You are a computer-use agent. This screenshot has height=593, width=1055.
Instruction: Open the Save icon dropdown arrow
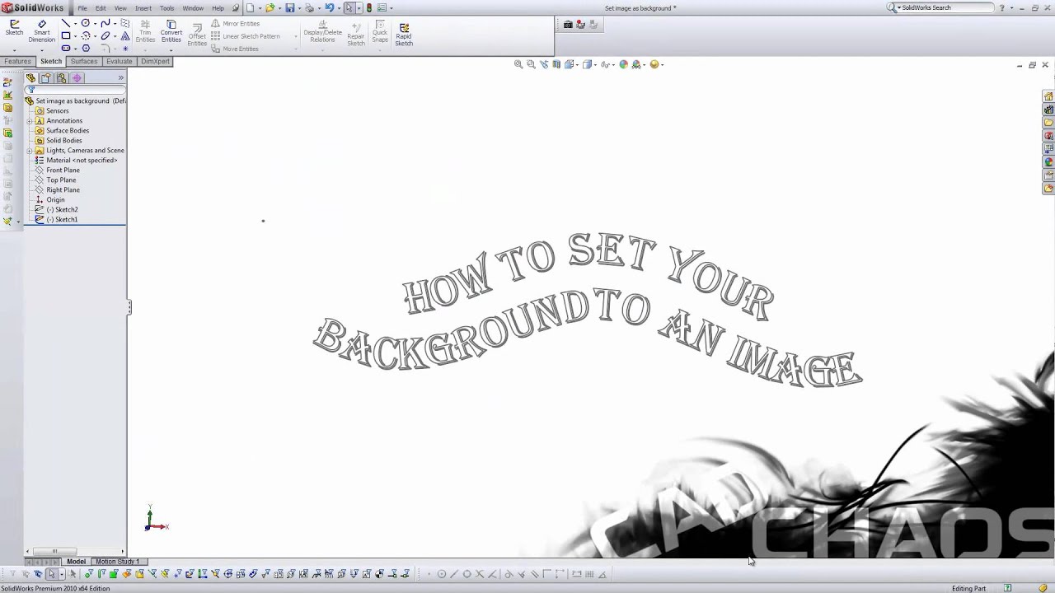coord(299,8)
